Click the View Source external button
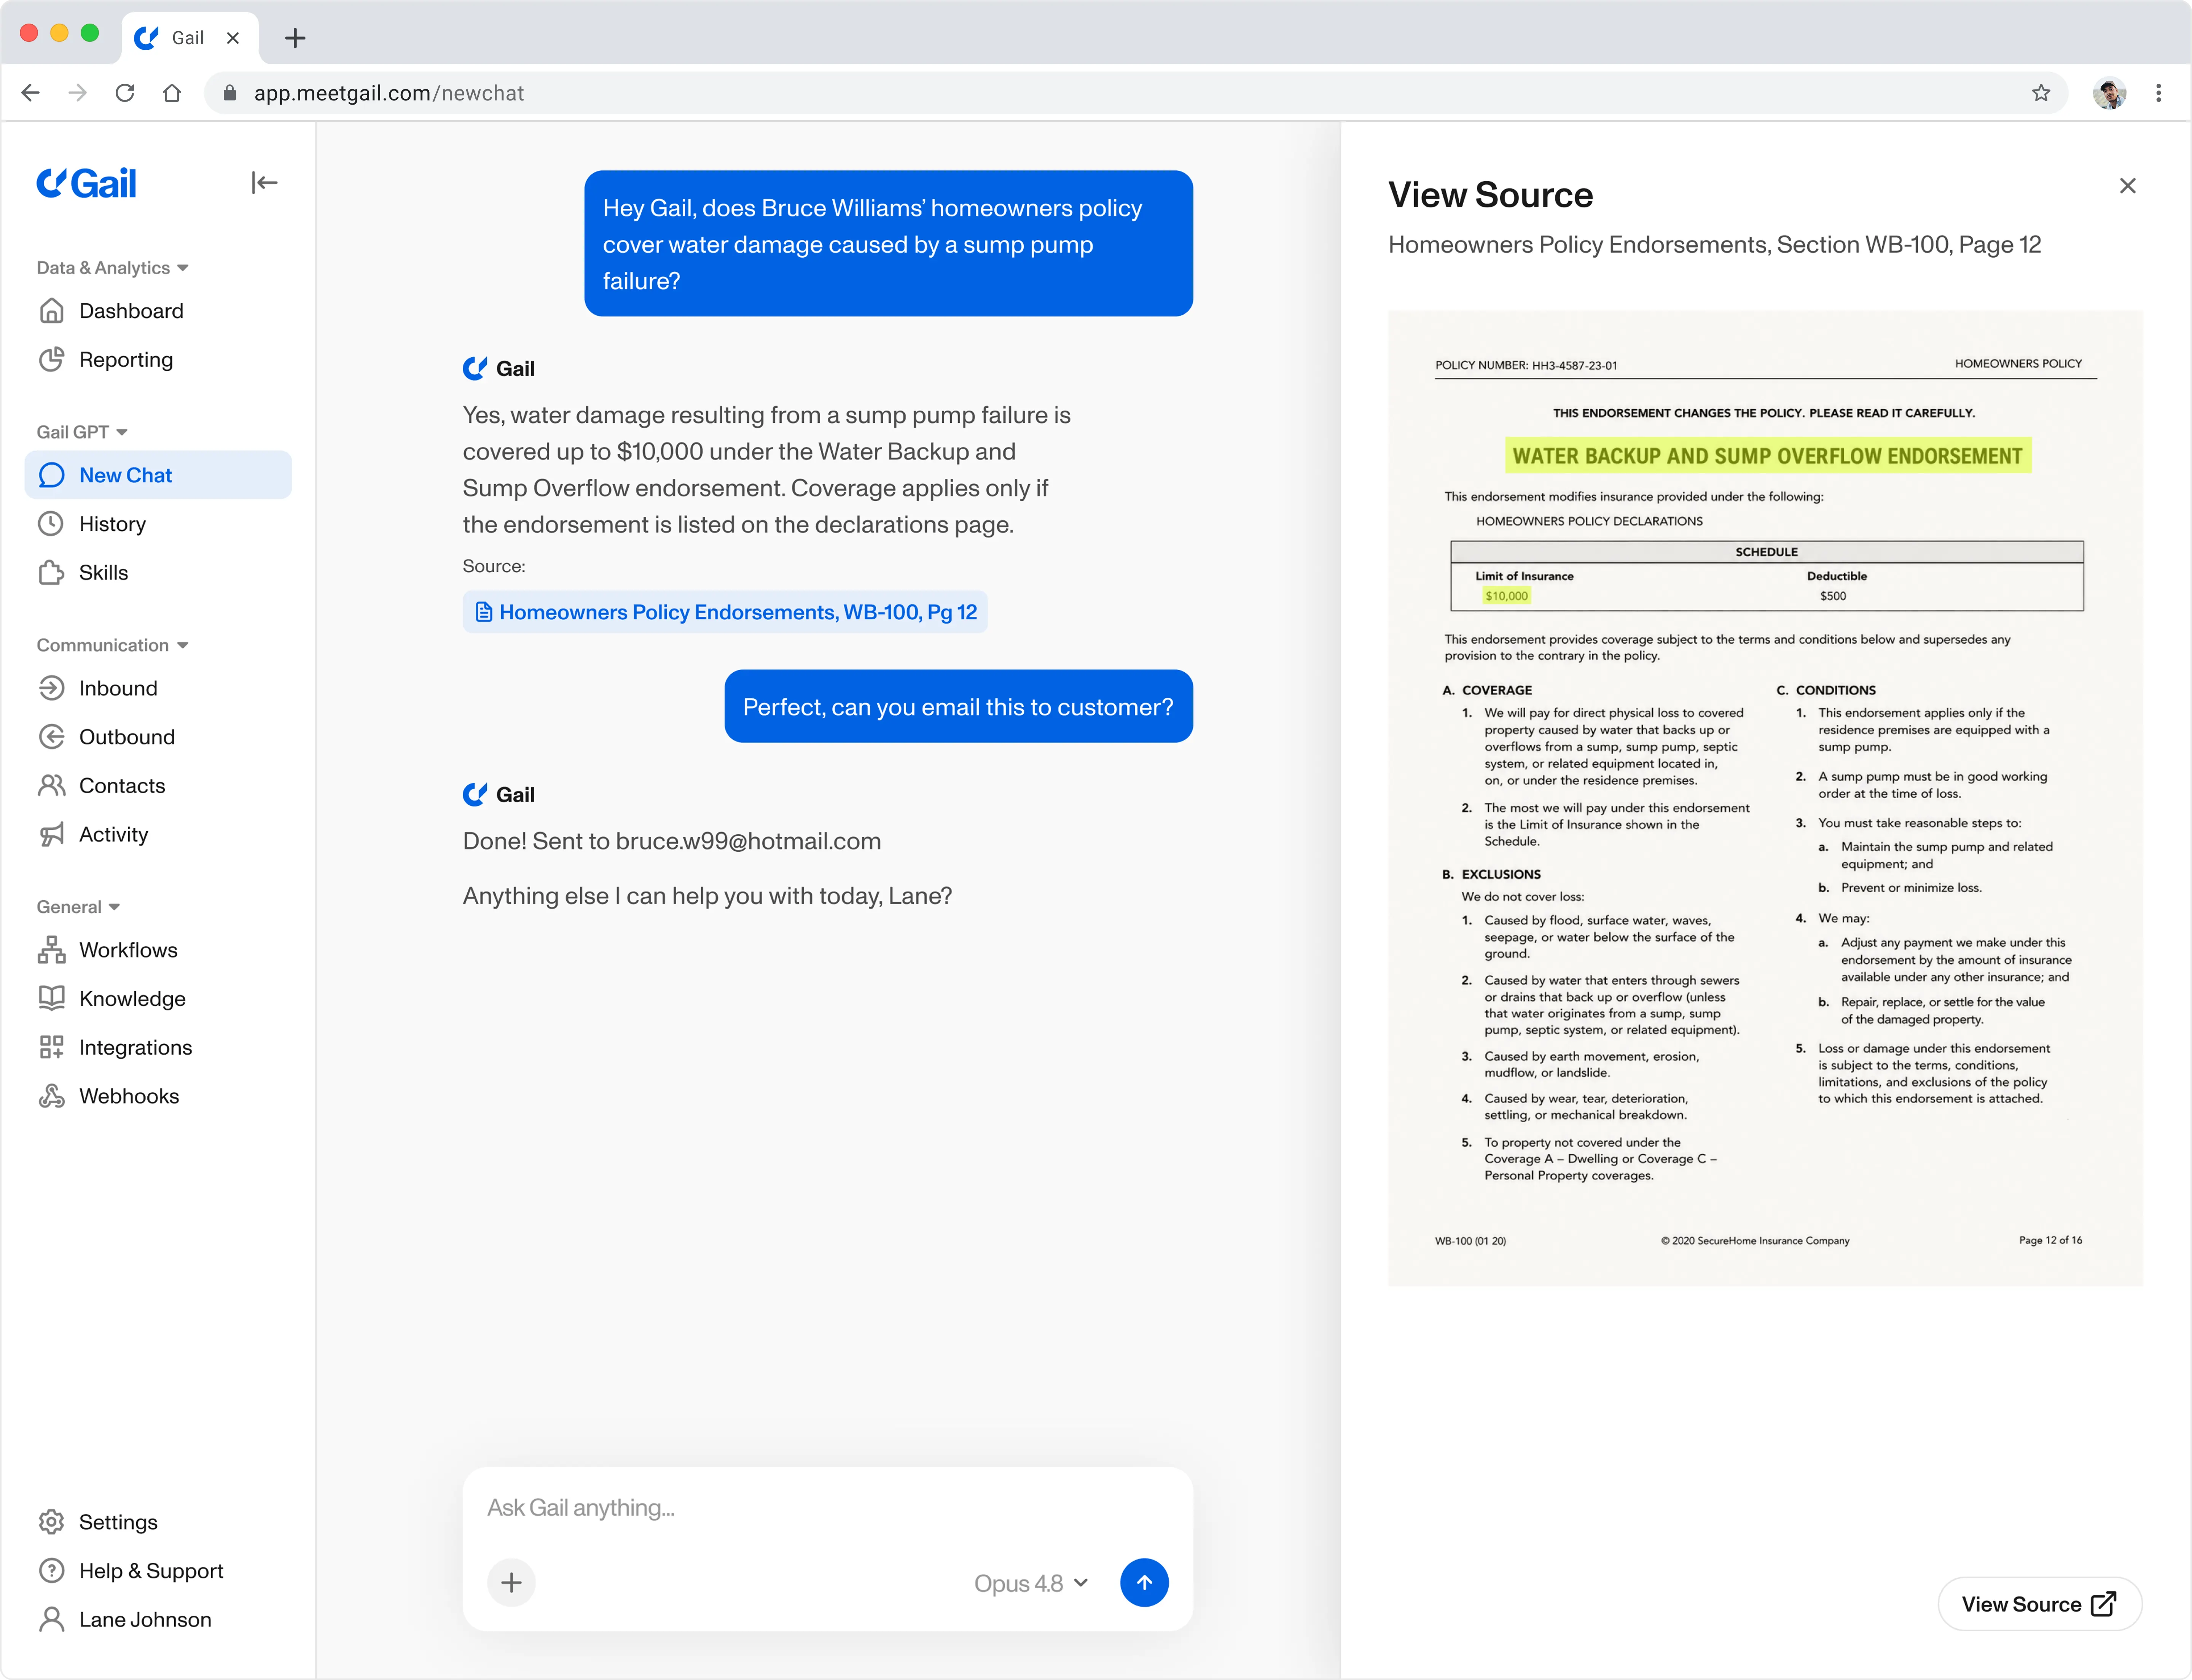2192x1680 pixels. point(2039,1604)
